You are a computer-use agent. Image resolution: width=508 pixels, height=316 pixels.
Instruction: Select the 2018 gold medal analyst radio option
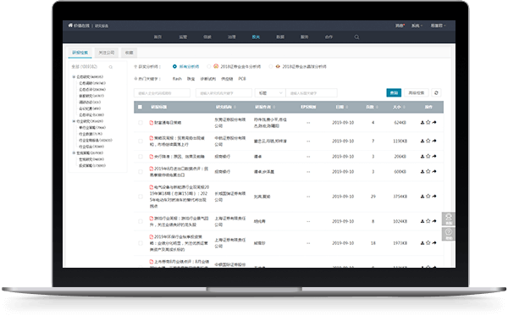tap(209, 66)
